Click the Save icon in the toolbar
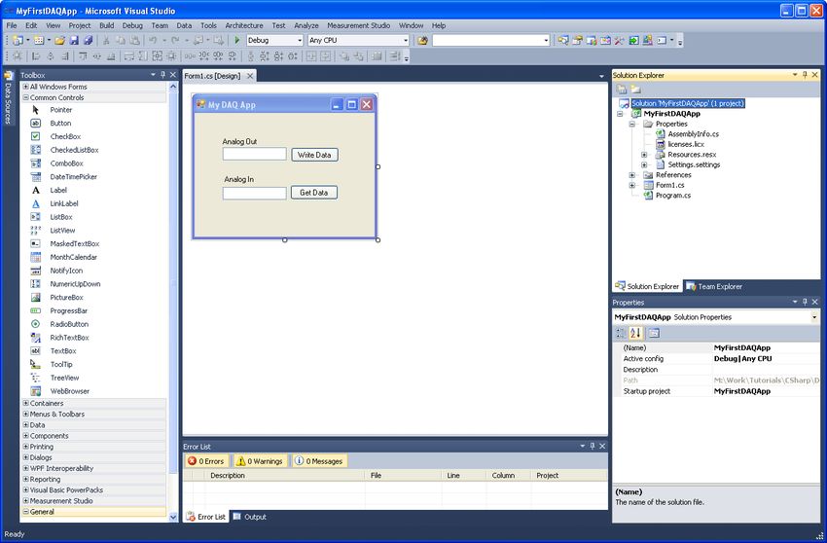 coord(74,40)
